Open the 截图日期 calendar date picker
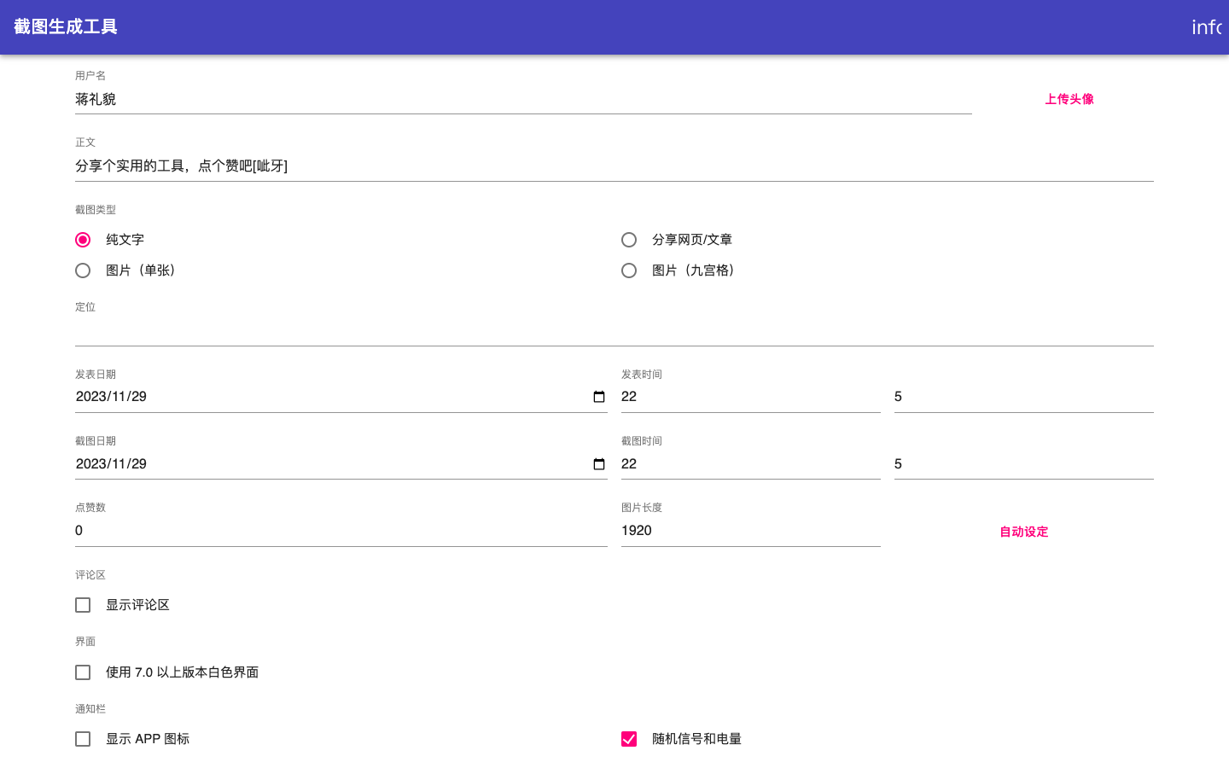Screen dimensions: 1229x768 pyautogui.click(x=599, y=463)
